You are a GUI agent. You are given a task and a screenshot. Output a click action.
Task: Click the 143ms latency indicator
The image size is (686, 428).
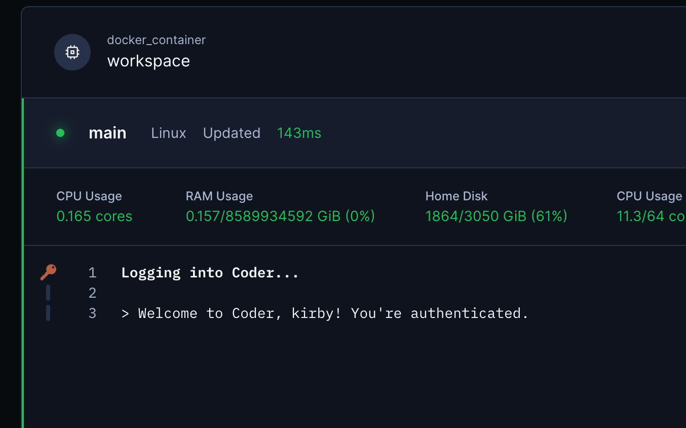[299, 133]
